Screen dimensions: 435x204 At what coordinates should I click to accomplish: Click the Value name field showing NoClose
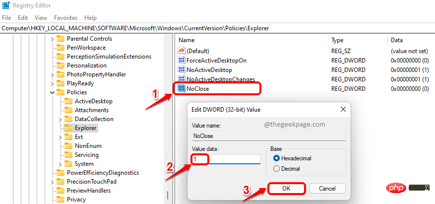click(x=269, y=136)
